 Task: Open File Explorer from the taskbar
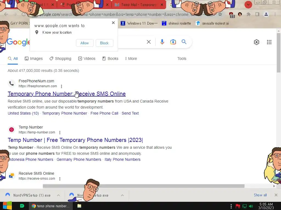pos(79,206)
